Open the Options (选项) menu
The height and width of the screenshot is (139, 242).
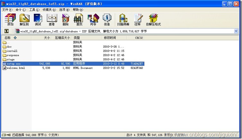(x=65, y=10)
